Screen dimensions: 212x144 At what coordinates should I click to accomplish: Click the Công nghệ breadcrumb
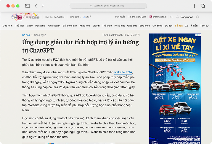coord(40,35)
